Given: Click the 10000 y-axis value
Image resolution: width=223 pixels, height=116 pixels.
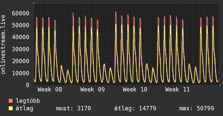Looking at the screenshot, I should 21,73.
